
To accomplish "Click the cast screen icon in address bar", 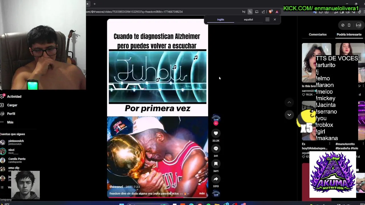I will (257, 12).
